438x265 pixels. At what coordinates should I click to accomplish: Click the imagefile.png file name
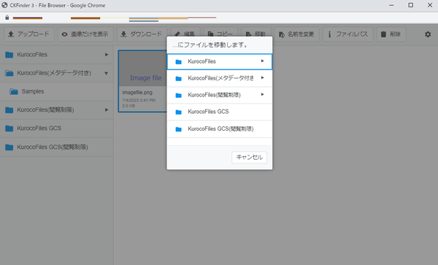137,93
